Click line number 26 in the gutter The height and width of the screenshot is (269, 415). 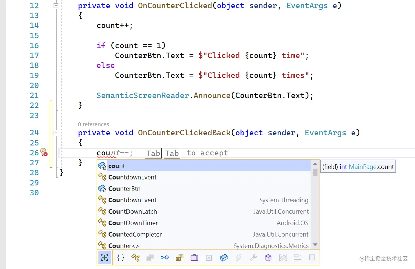(34, 153)
